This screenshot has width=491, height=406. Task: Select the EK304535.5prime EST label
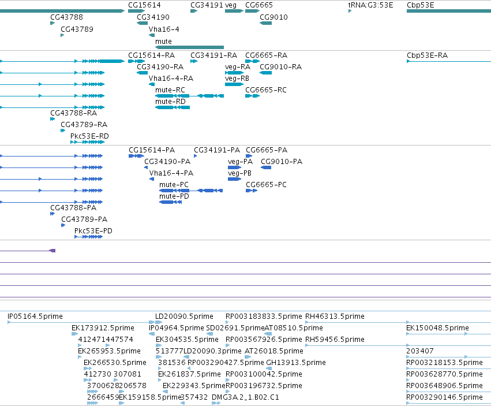click(x=187, y=340)
